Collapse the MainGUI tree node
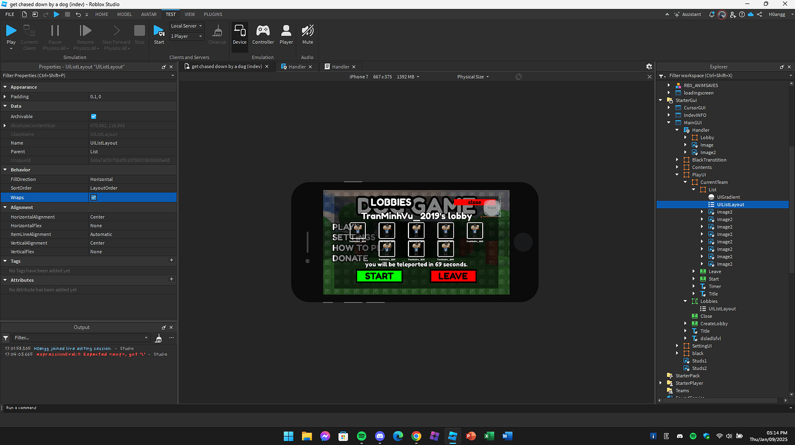This screenshot has height=445, width=795. click(x=668, y=122)
